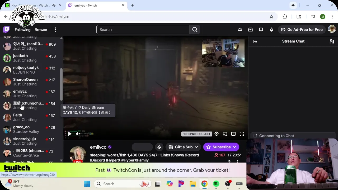Unmute the stream player volume
The image size is (338, 190).
pyautogui.click(x=78, y=134)
